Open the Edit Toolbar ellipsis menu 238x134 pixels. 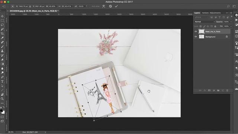tap(2, 103)
